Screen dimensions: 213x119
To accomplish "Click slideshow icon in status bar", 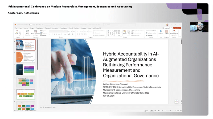I will [162, 111].
